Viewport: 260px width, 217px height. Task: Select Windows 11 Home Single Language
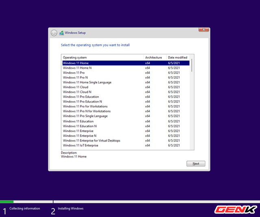[x=126, y=82]
